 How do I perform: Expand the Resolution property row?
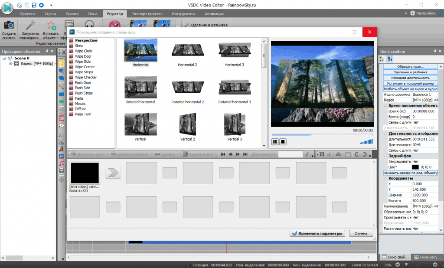(x=381, y=223)
